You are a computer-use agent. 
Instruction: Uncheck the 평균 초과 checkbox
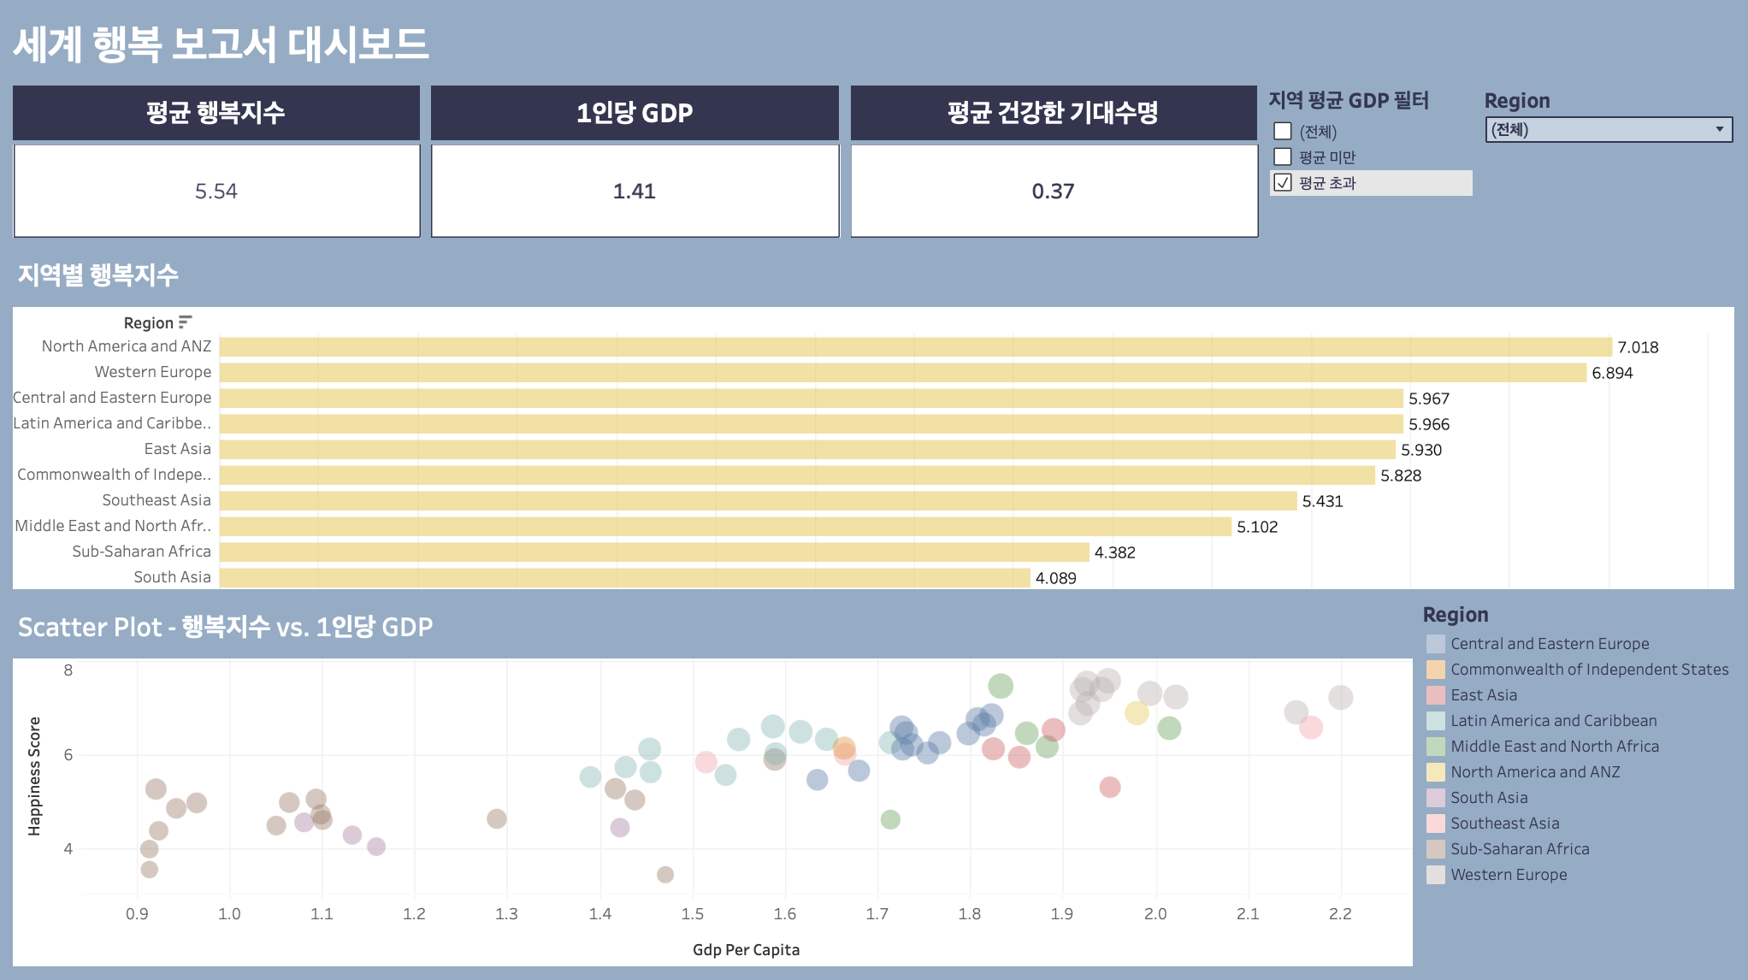tap(1282, 182)
